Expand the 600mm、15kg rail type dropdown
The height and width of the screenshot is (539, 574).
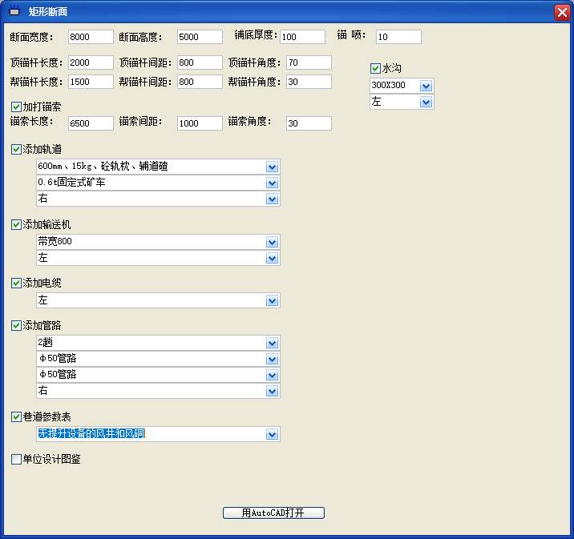coord(273,167)
